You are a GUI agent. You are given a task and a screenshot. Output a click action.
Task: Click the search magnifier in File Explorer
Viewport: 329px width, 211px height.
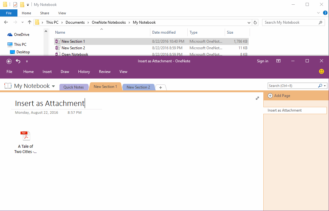(x=320, y=22)
